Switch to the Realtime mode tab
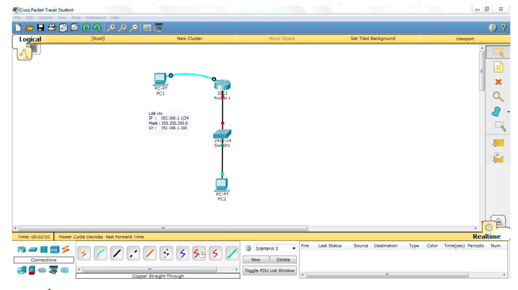 pyautogui.click(x=487, y=237)
